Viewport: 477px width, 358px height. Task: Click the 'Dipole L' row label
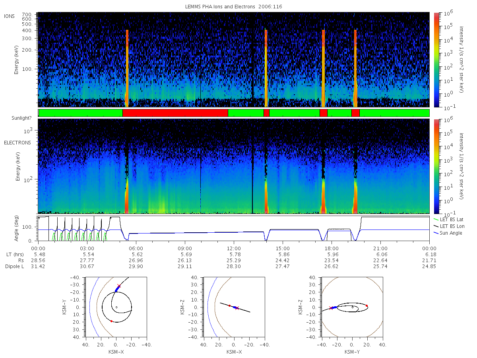[14, 266]
